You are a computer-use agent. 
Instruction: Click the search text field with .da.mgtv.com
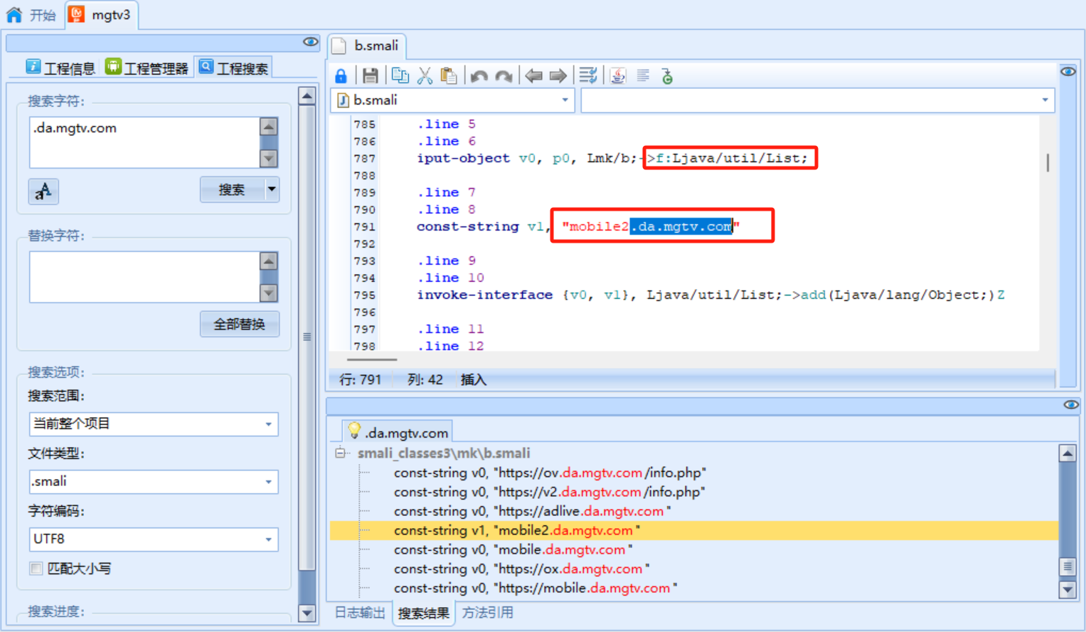click(x=144, y=142)
